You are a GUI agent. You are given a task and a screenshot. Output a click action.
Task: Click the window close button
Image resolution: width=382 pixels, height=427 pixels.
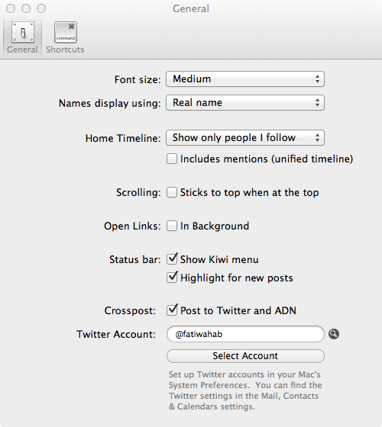pos(11,8)
